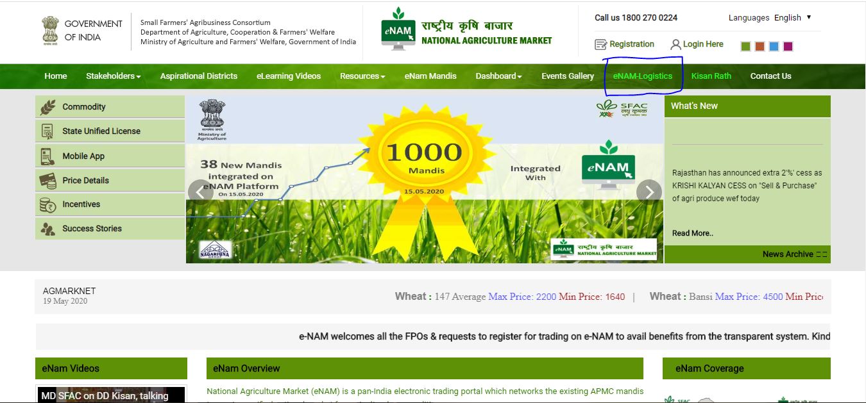Click the Success Stories people icon
866x403 pixels.
tap(47, 229)
